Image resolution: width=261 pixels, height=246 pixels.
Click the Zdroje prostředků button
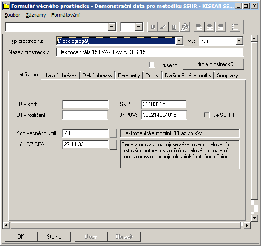213,64
